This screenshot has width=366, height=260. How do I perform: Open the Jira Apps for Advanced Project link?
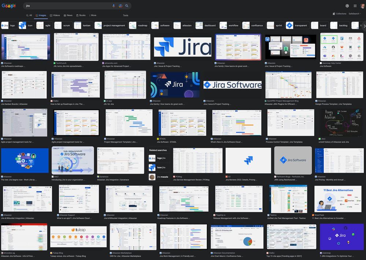117,66
